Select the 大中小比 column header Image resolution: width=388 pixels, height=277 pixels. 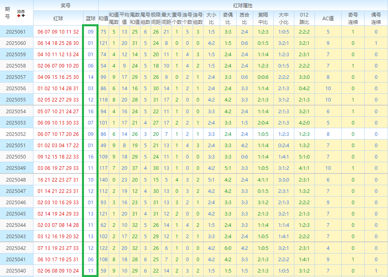[x=283, y=19]
